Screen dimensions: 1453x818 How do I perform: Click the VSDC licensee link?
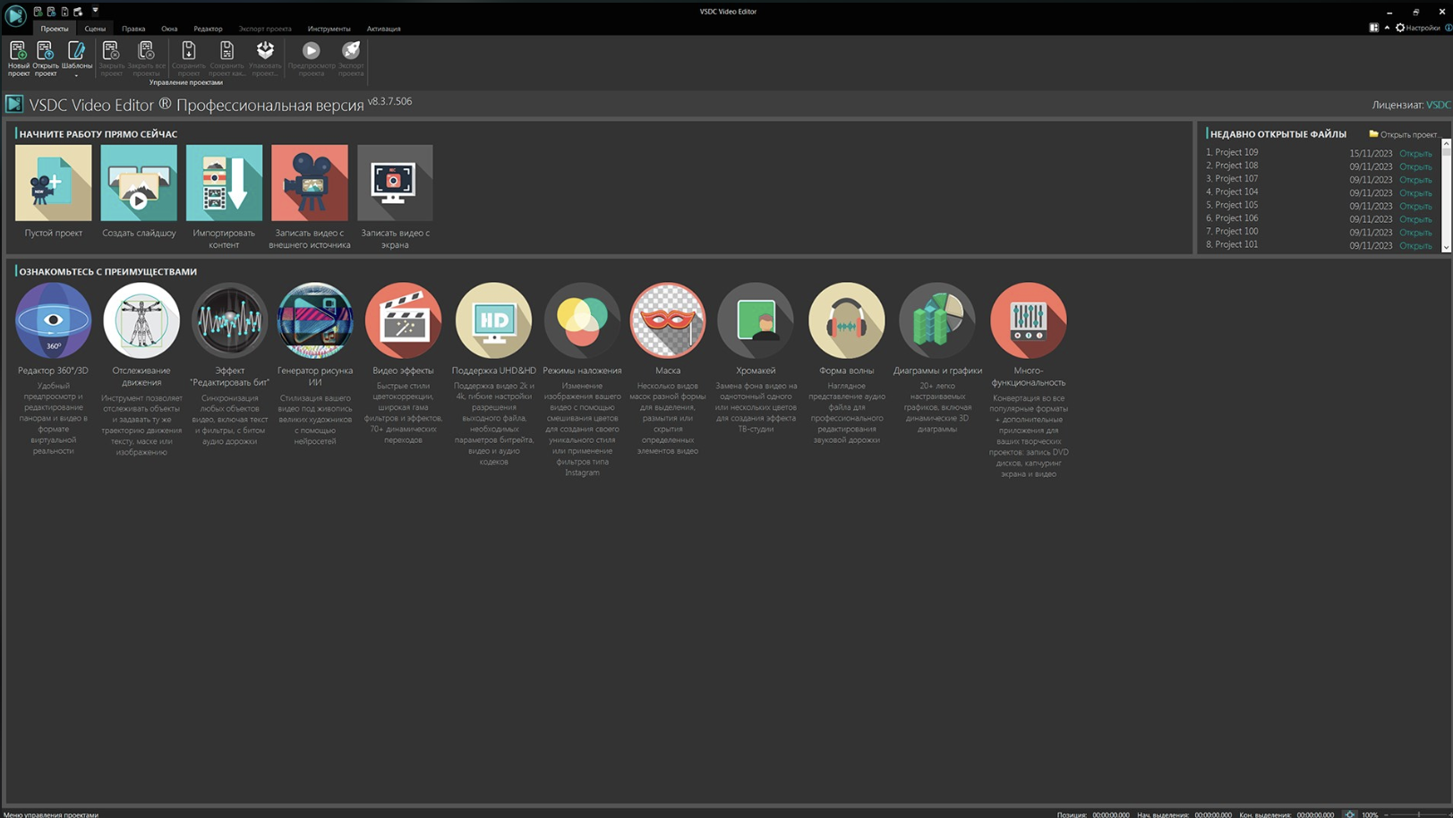tap(1439, 105)
